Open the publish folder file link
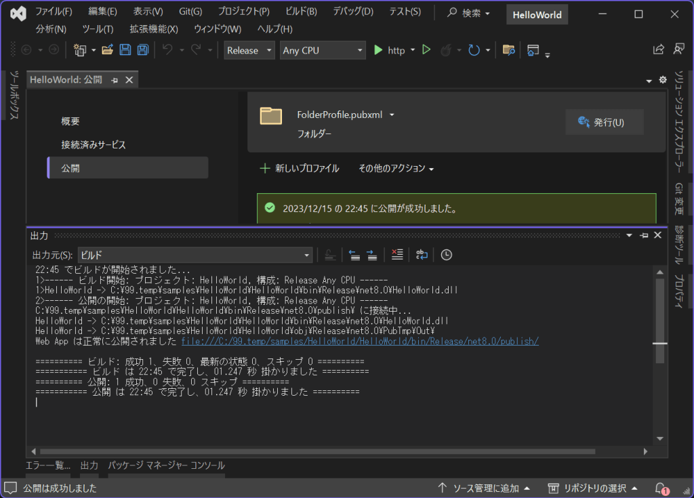 [360, 341]
